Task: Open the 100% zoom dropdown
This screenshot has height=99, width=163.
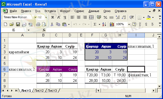Action: (x=129, y=24)
